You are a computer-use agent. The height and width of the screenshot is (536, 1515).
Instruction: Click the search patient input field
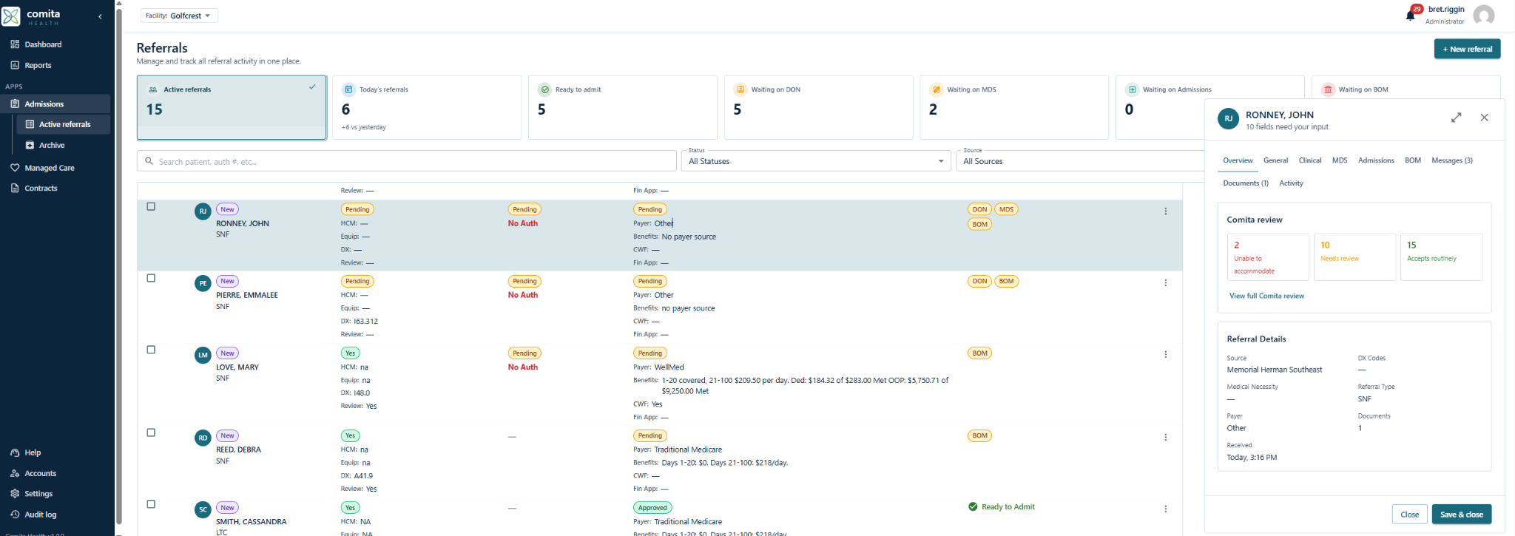click(x=407, y=161)
